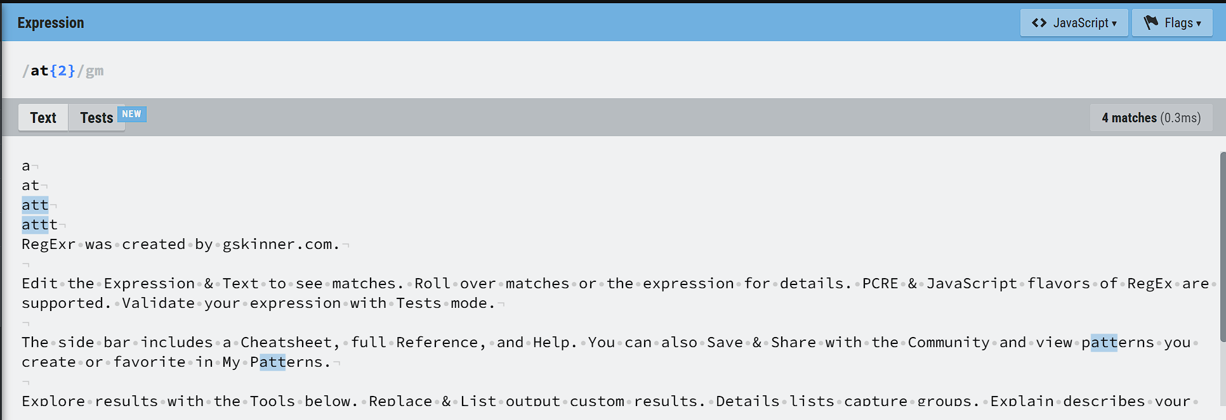This screenshot has height=420, width=1226.
Task: Click highlighted 'att' in 'My Patterns.'
Action: (x=272, y=362)
